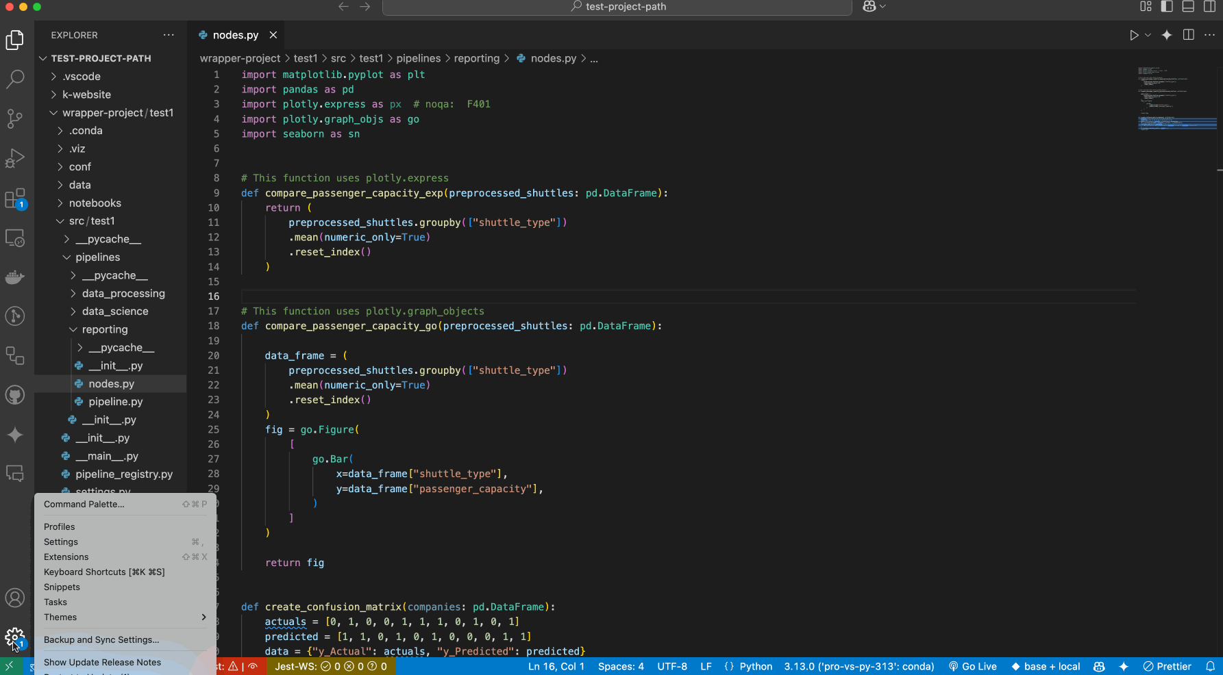Click problems indicator in status bar

point(236,666)
